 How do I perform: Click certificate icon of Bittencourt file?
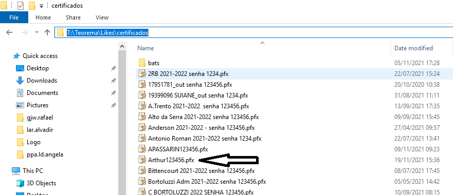[142, 171]
